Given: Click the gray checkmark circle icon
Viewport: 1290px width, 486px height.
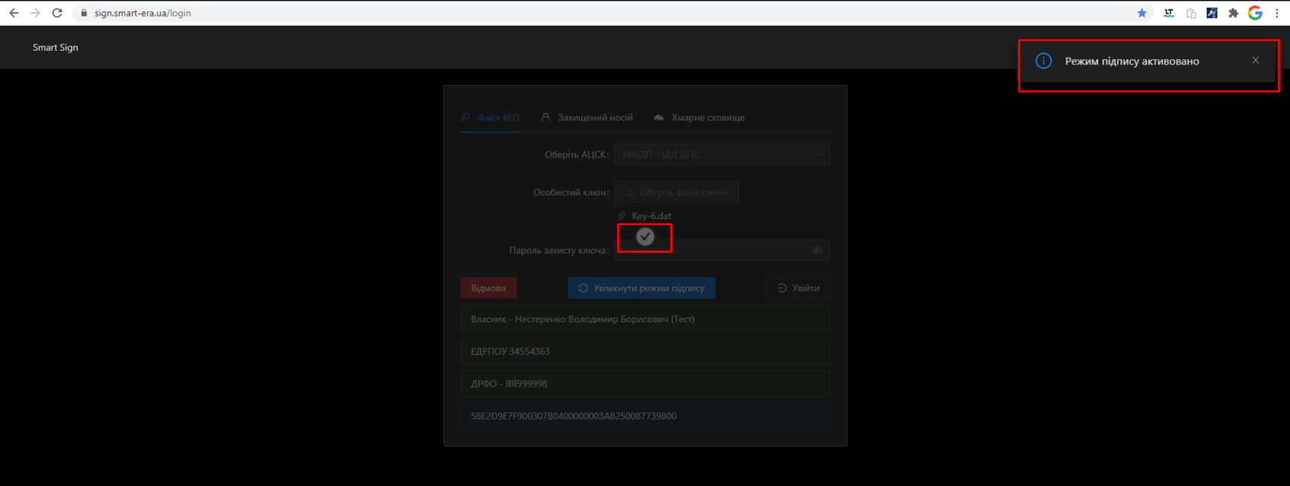Looking at the screenshot, I should pyautogui.click(x=645, y=237).
